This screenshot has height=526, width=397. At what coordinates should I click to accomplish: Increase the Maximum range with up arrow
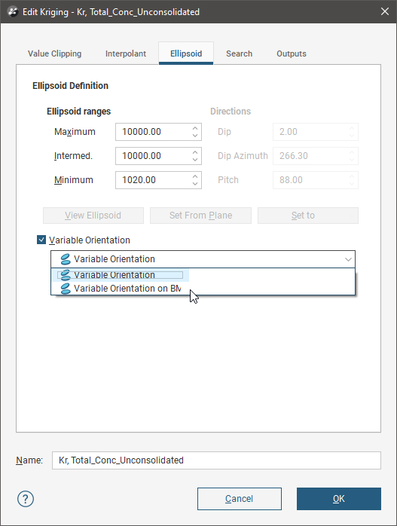pyautogui.click(x=195, y=128)
